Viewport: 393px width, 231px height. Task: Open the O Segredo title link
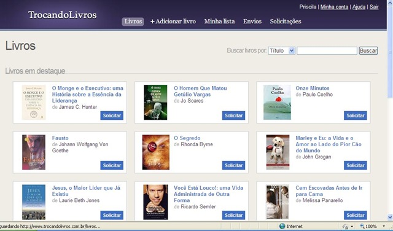pyautogui.click(x=187, y=138)
